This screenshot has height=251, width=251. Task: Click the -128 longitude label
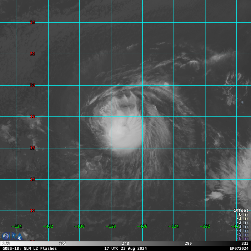(x=111, y=226)
